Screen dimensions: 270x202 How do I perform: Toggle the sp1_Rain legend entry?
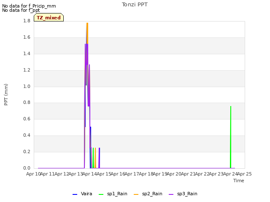tap(113, 194)
